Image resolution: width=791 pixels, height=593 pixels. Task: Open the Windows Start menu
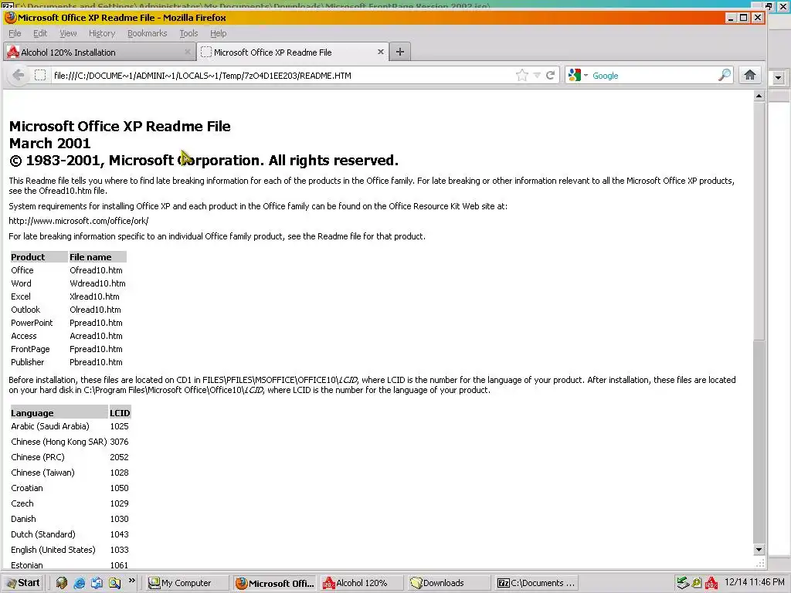point(22,583)
